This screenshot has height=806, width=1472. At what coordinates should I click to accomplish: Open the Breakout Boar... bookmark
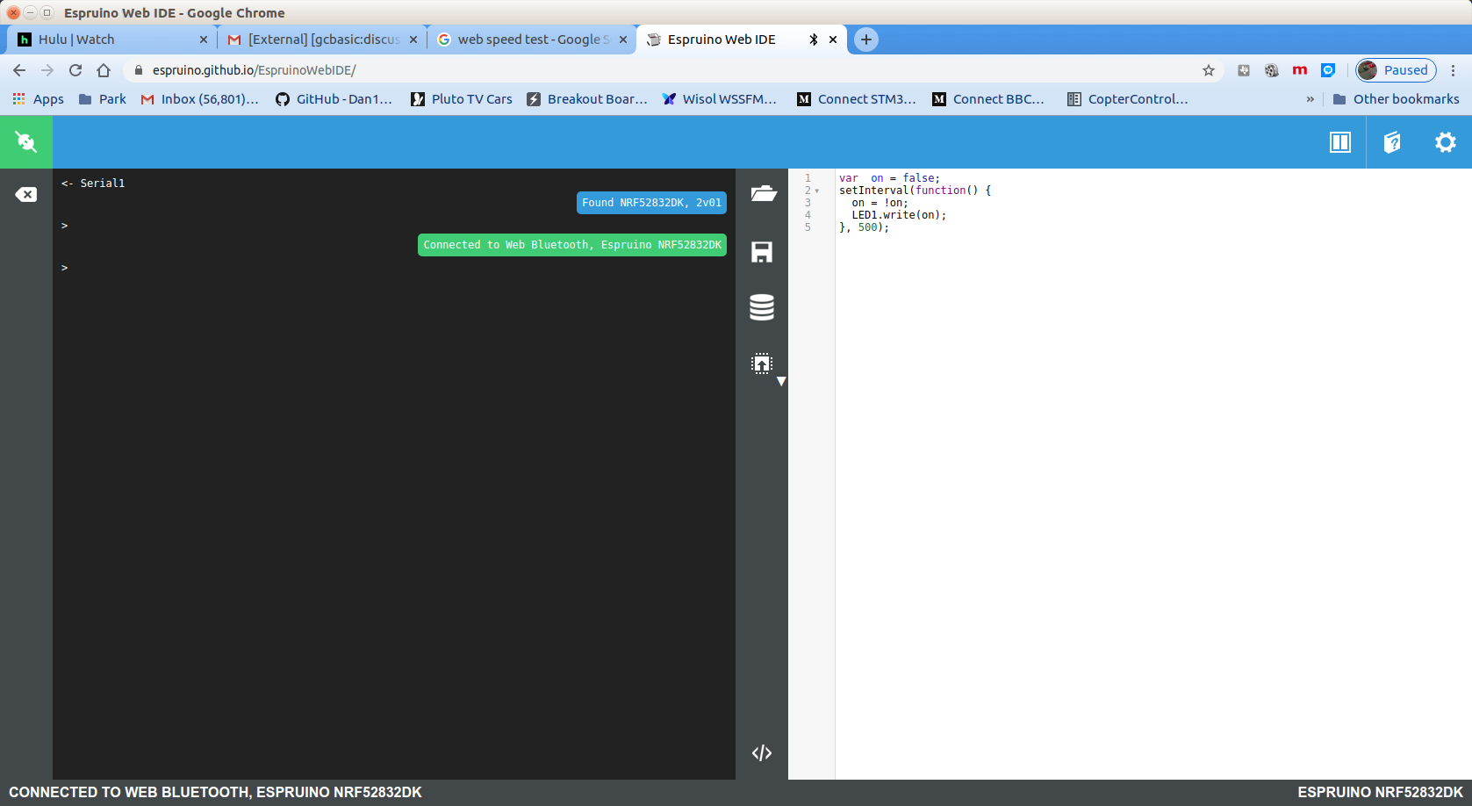586,99
